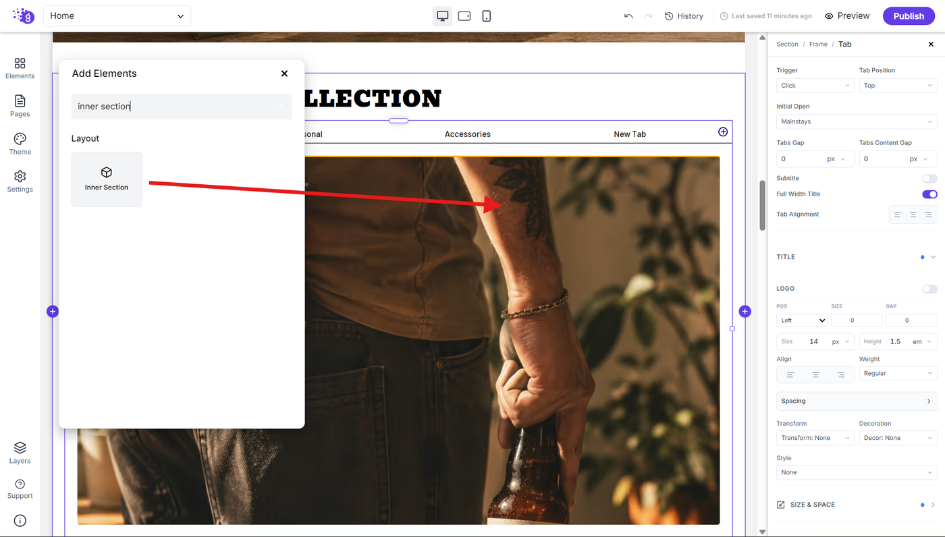Screen dimensions: 945x537
Task: Select the Inner Section layout element
Action: click(x=107, y=179)
